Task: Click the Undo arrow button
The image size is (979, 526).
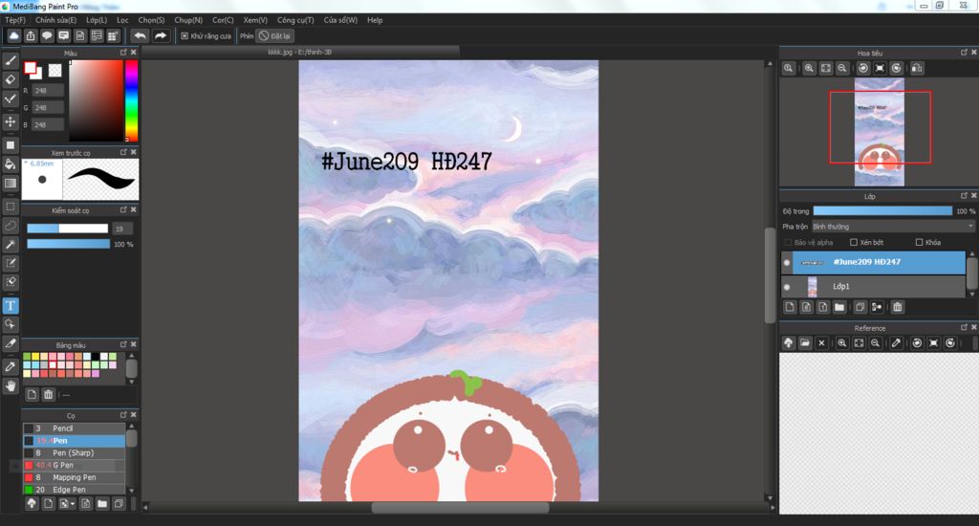Action: point(140,36)
